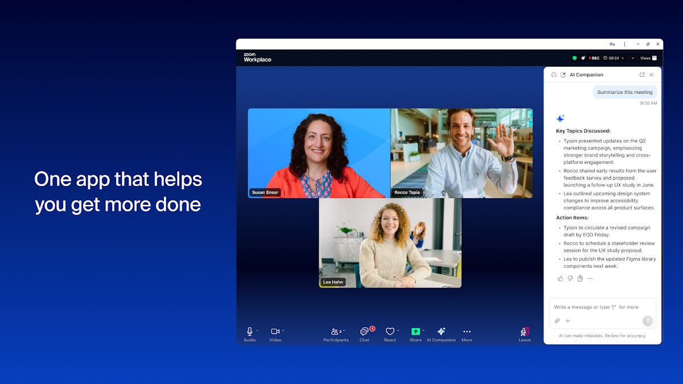Open Chat with the unread badge
Image resolution: width=683 pixels, height=384 pixels.
click(364, 332)
